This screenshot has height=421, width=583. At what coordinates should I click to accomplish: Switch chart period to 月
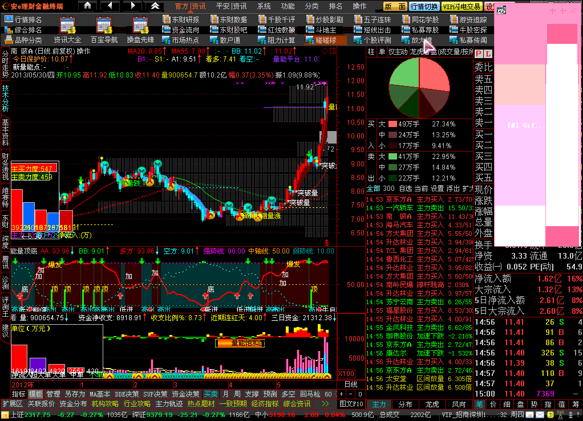[225, 394]
